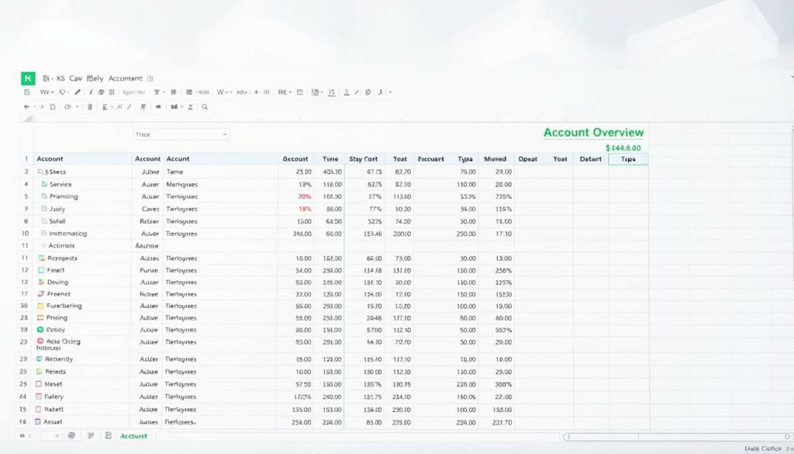Check the square box beside 'Fatect'

42,270
